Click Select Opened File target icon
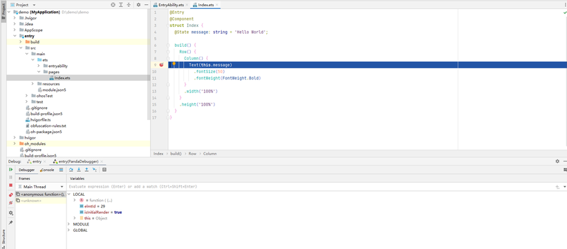The image size is (567, 249). (113, 5)
